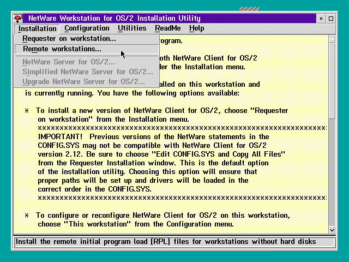Click the scroll up arrow
The image size is (349, 262).
coord(332,39)
